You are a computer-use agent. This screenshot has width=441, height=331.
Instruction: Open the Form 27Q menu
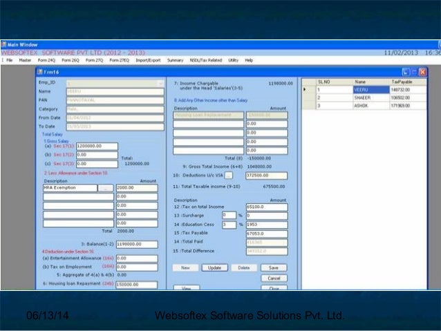click(x=94, y=60)
